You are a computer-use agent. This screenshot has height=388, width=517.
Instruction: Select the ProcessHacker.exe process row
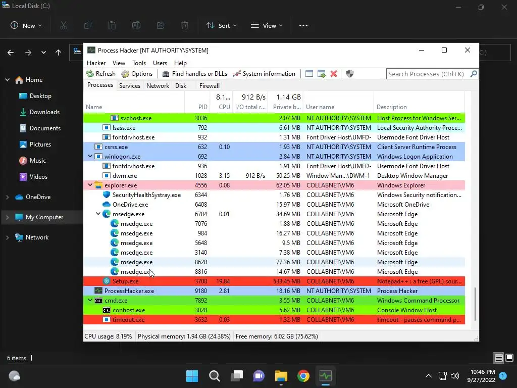(274, 290)
